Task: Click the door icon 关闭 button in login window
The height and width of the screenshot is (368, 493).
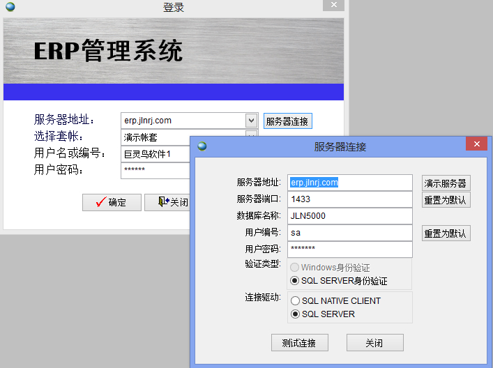Action: (x=167, y=202)
